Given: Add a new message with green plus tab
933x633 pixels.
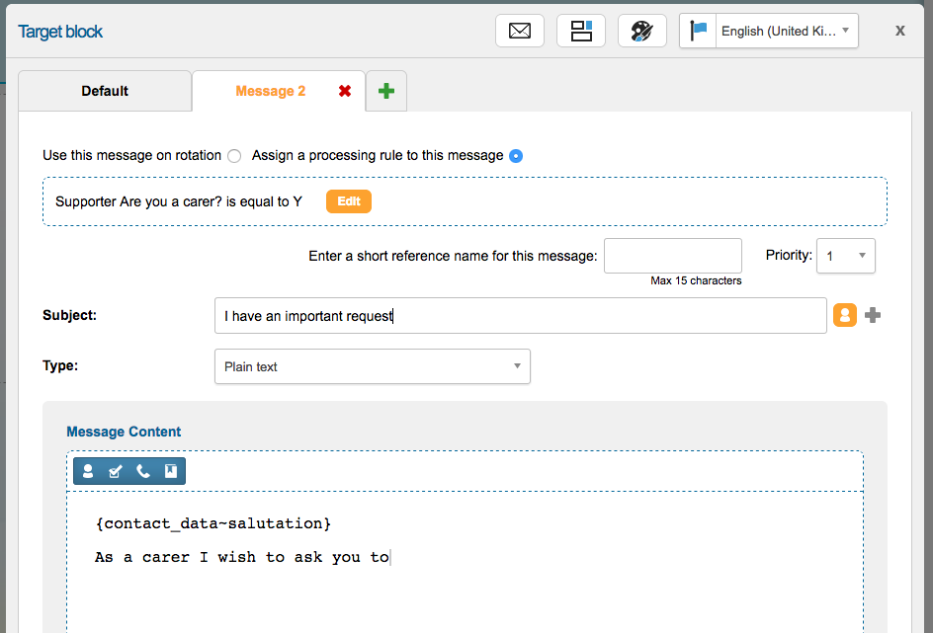Looking at the screenshot, I should [386, 91].
